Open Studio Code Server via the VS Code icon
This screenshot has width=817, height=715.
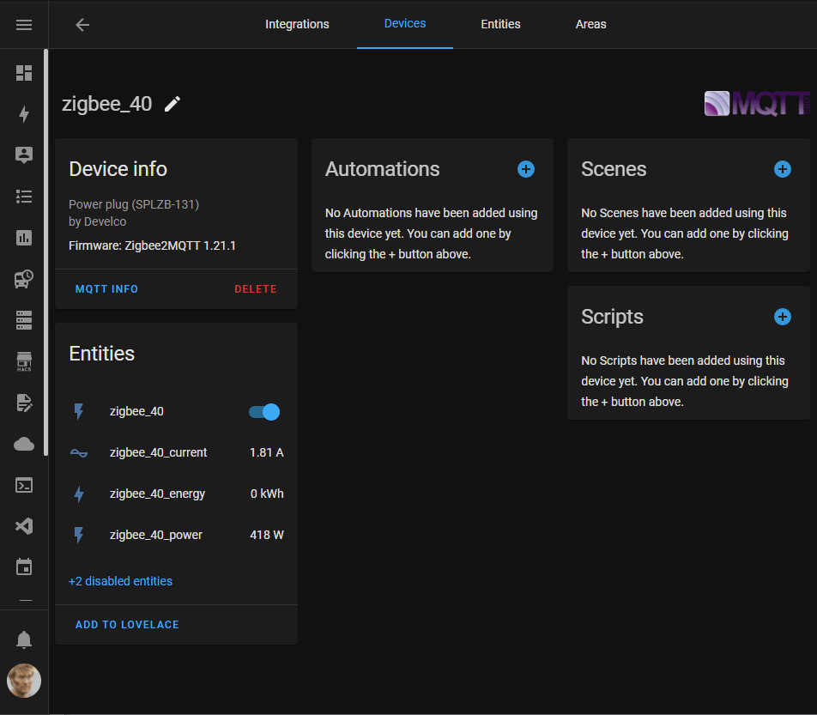pos(24,526)
